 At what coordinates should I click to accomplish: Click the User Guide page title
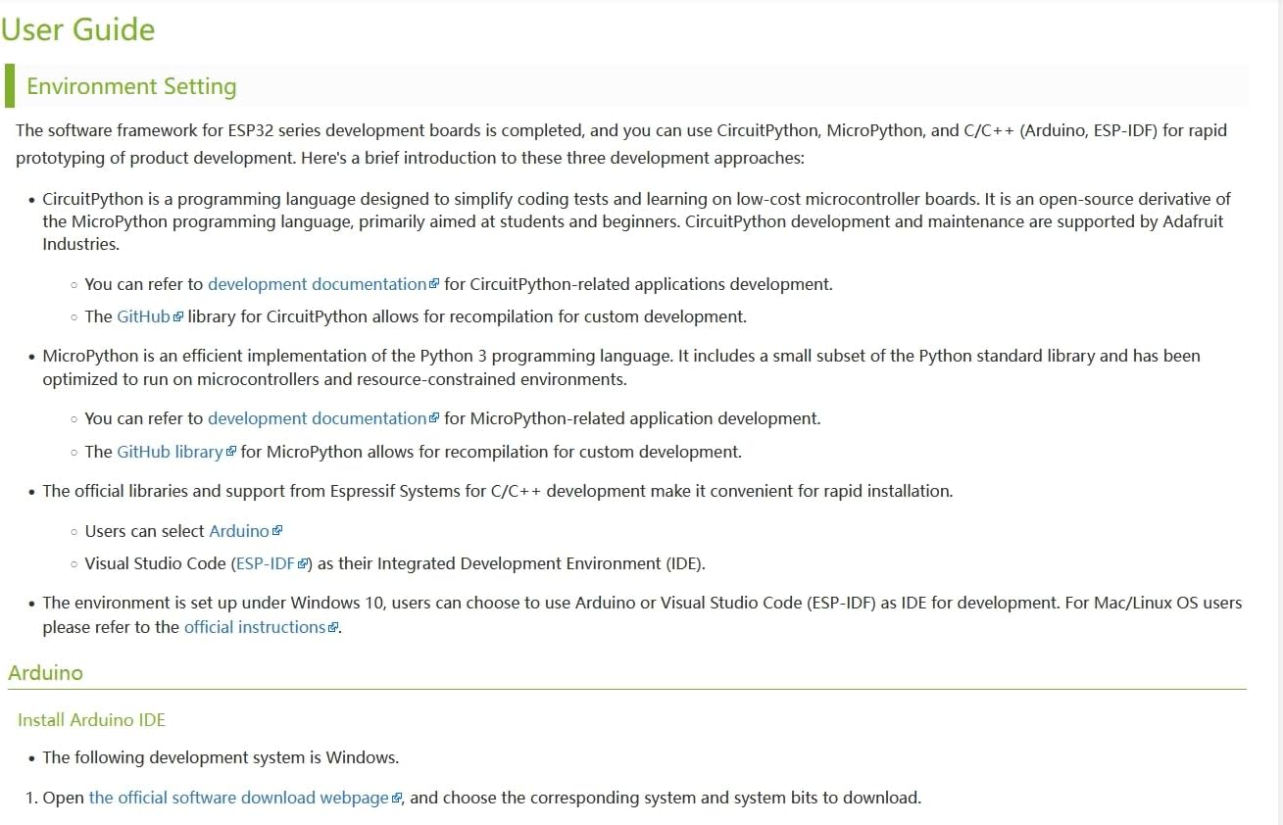(x=78, y=29)
